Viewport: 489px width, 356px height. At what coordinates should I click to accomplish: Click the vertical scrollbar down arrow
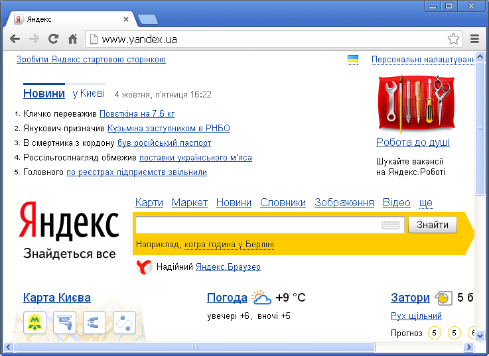[x=480, y=336]
